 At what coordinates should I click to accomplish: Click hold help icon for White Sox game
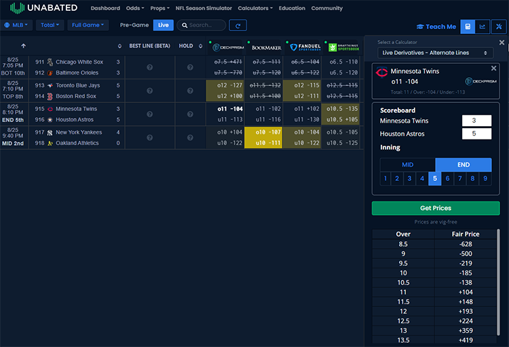pyautogui.click(x=190, y=67)
